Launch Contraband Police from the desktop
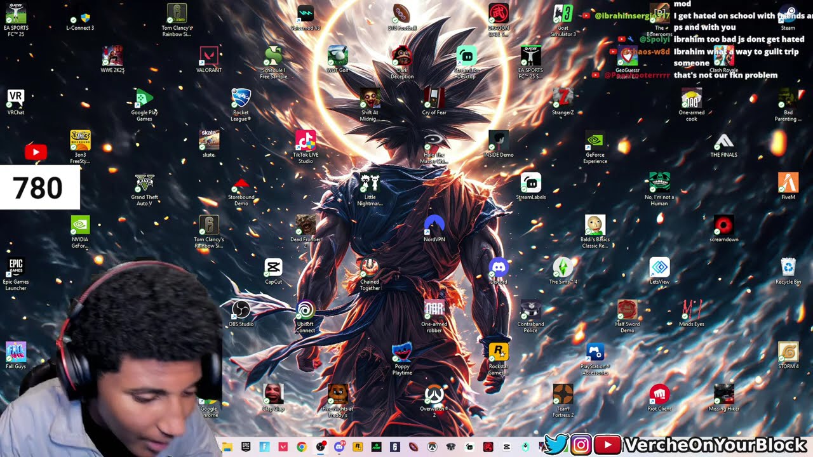 (x=531, y=317)
